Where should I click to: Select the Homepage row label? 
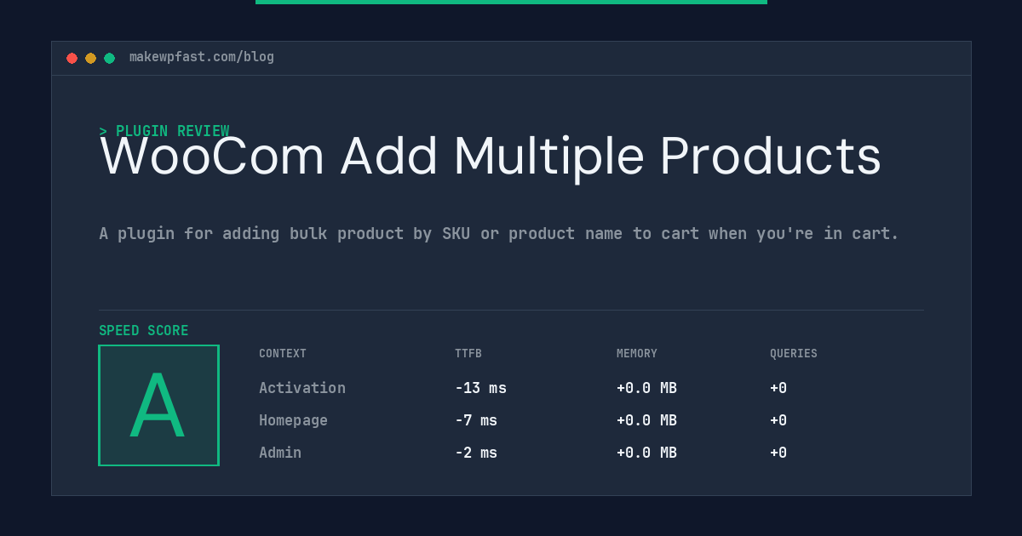click(293, 420)
